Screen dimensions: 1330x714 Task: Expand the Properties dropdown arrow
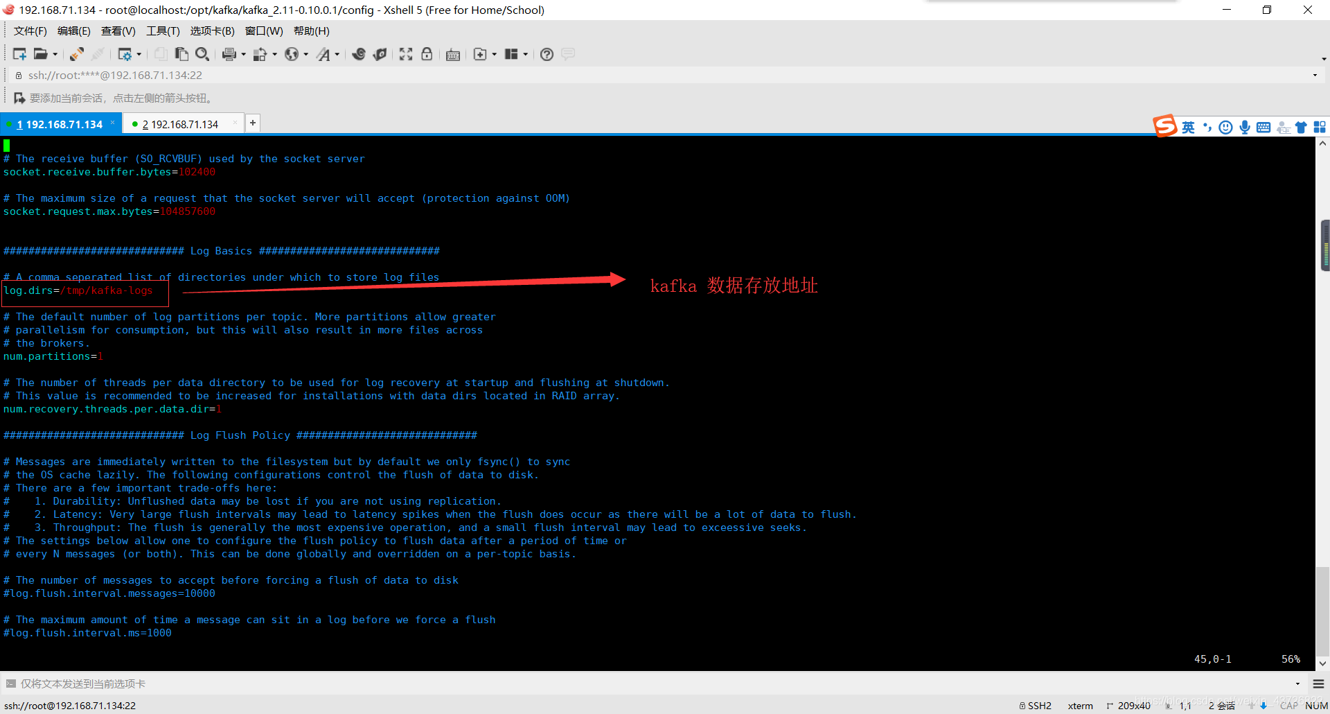coord(139,55)
